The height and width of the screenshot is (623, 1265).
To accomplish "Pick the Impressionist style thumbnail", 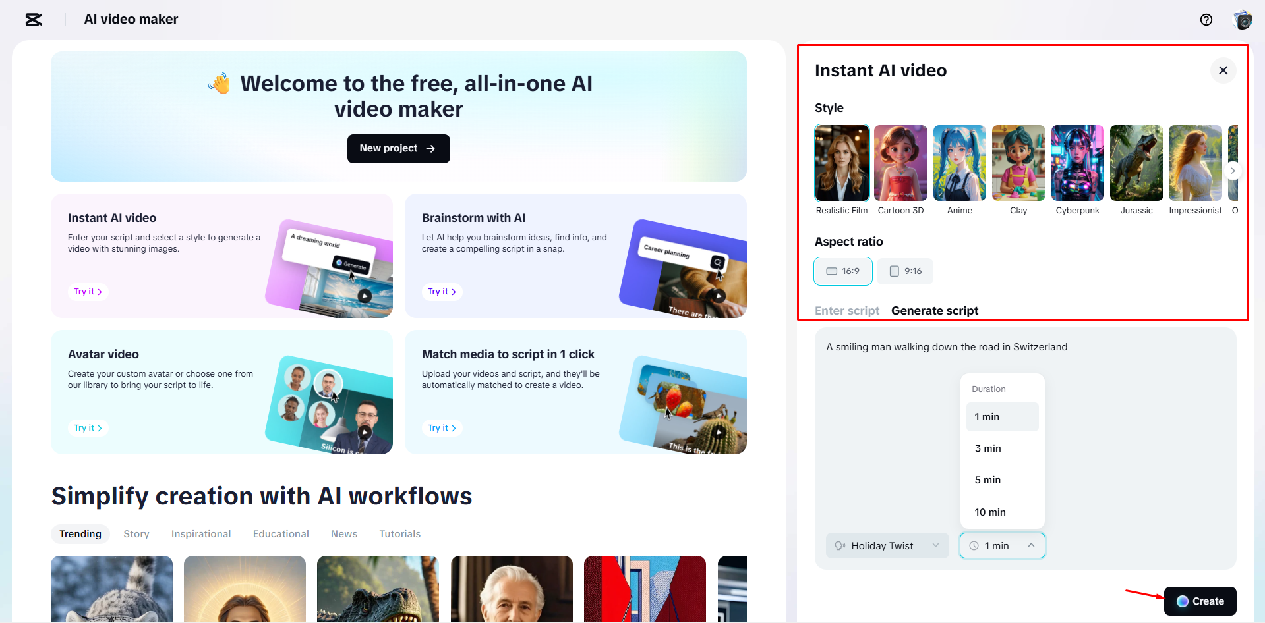I will pos(1195,163).
